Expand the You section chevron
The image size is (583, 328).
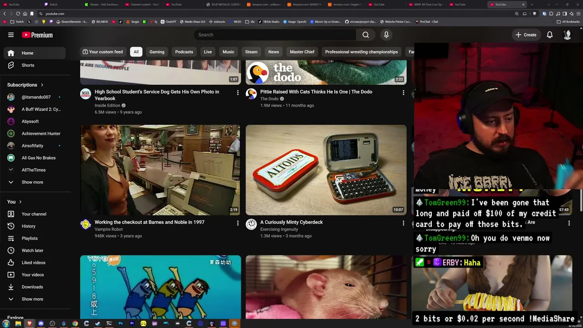20,202
